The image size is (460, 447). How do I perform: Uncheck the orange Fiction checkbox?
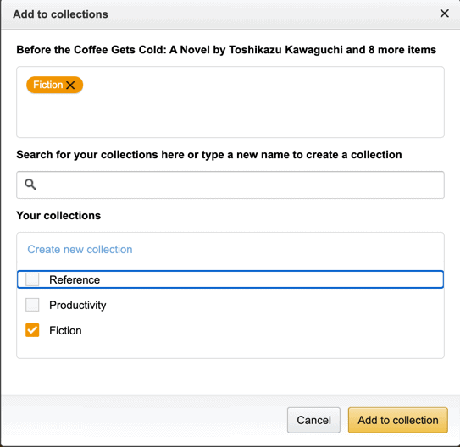pyautogui.click(x=32, y=330)
